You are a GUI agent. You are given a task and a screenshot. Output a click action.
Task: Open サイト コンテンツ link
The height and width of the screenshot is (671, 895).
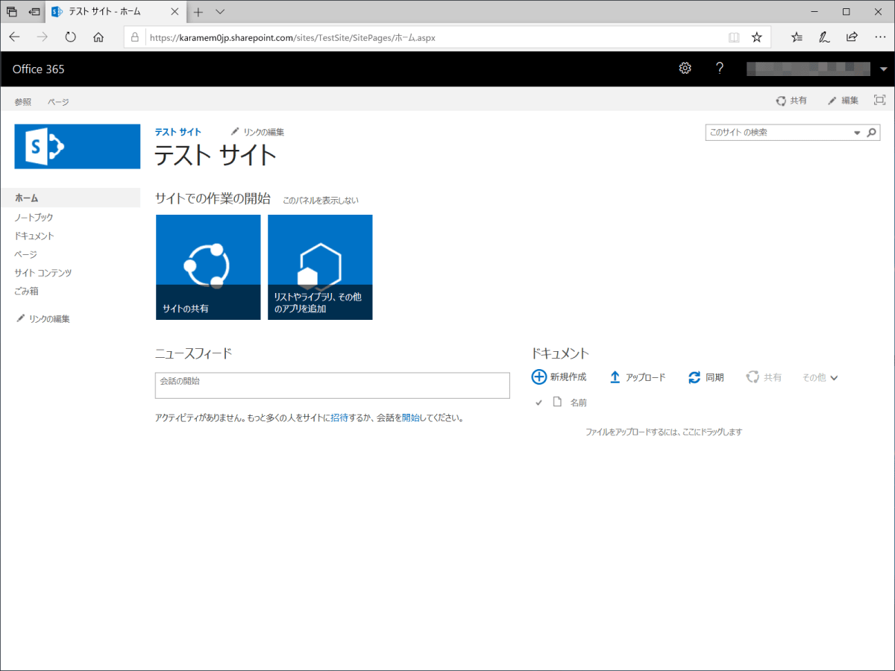tap(43, 273)
